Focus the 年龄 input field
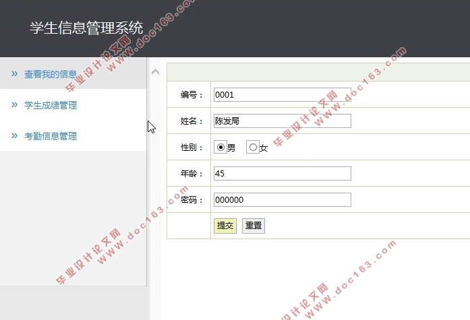 283,174
